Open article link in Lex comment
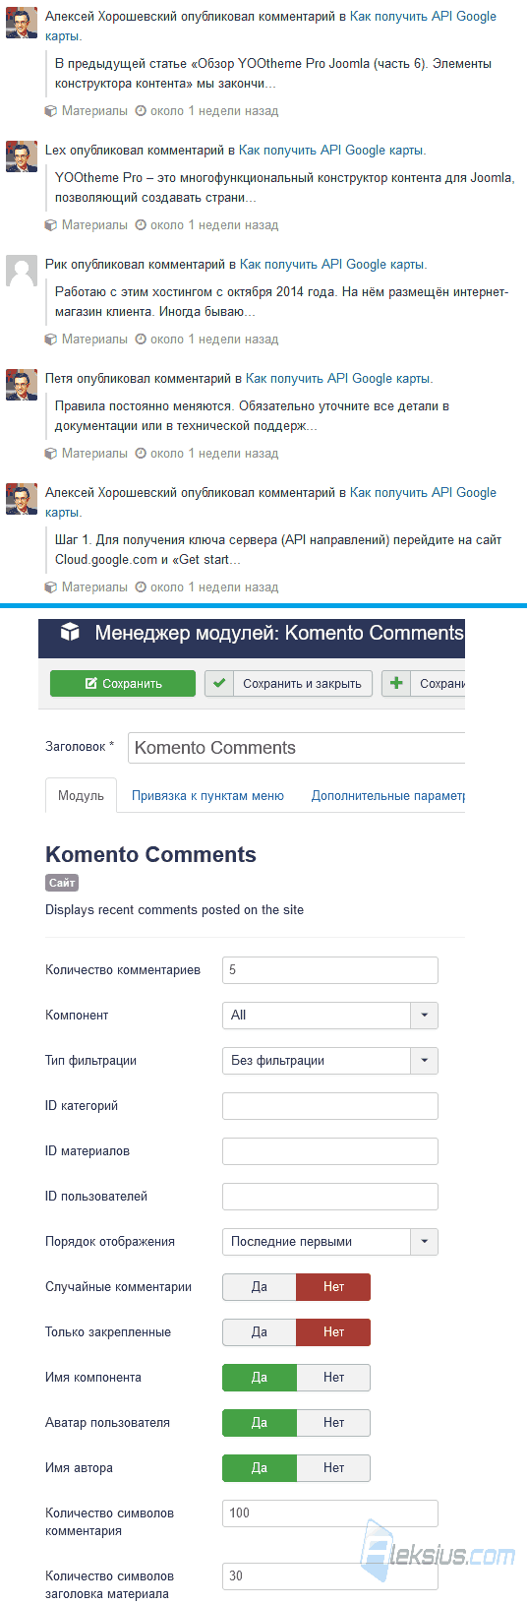Image resolution: width=527 pixels, height=1605 pixels. 332,151
